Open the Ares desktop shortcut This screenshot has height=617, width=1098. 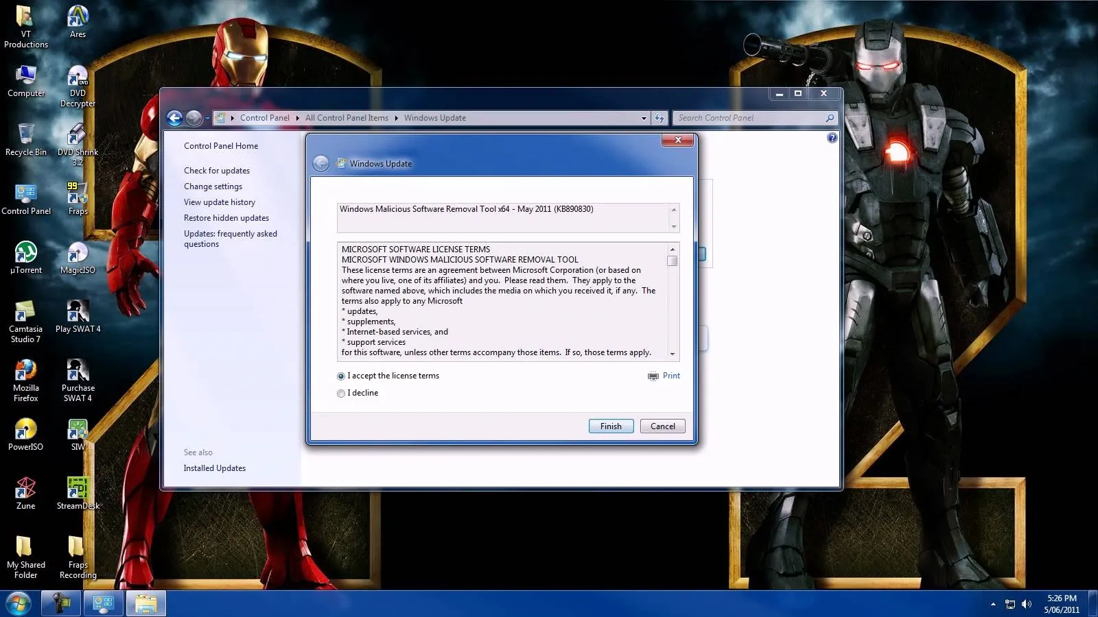(x=78, y=22)
